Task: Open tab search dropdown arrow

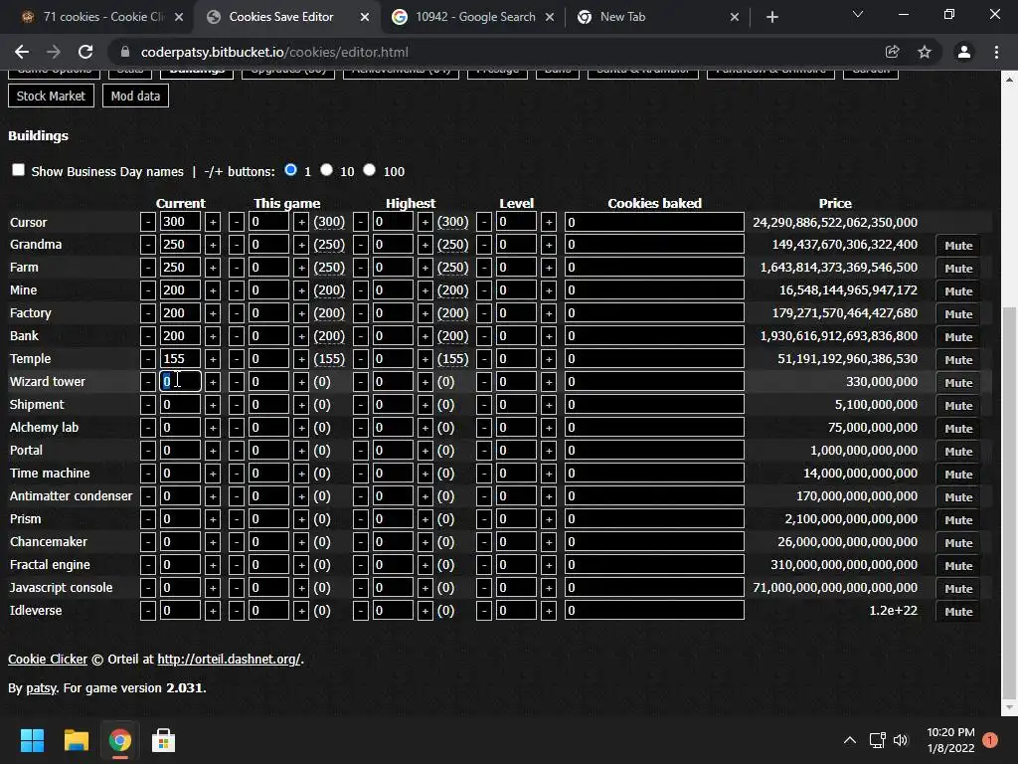Action: (858, 14)
